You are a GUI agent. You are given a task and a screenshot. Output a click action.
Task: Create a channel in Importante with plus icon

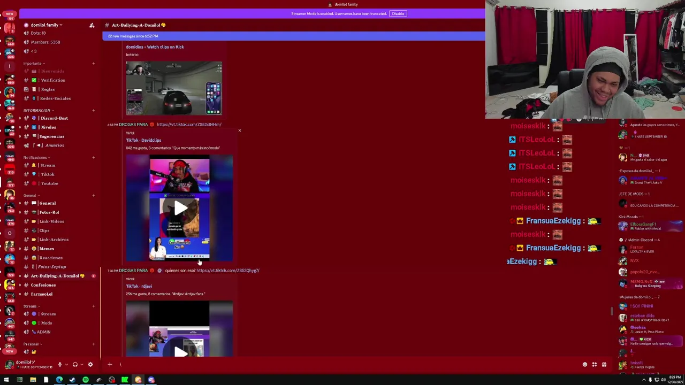(x=93, y=64)
